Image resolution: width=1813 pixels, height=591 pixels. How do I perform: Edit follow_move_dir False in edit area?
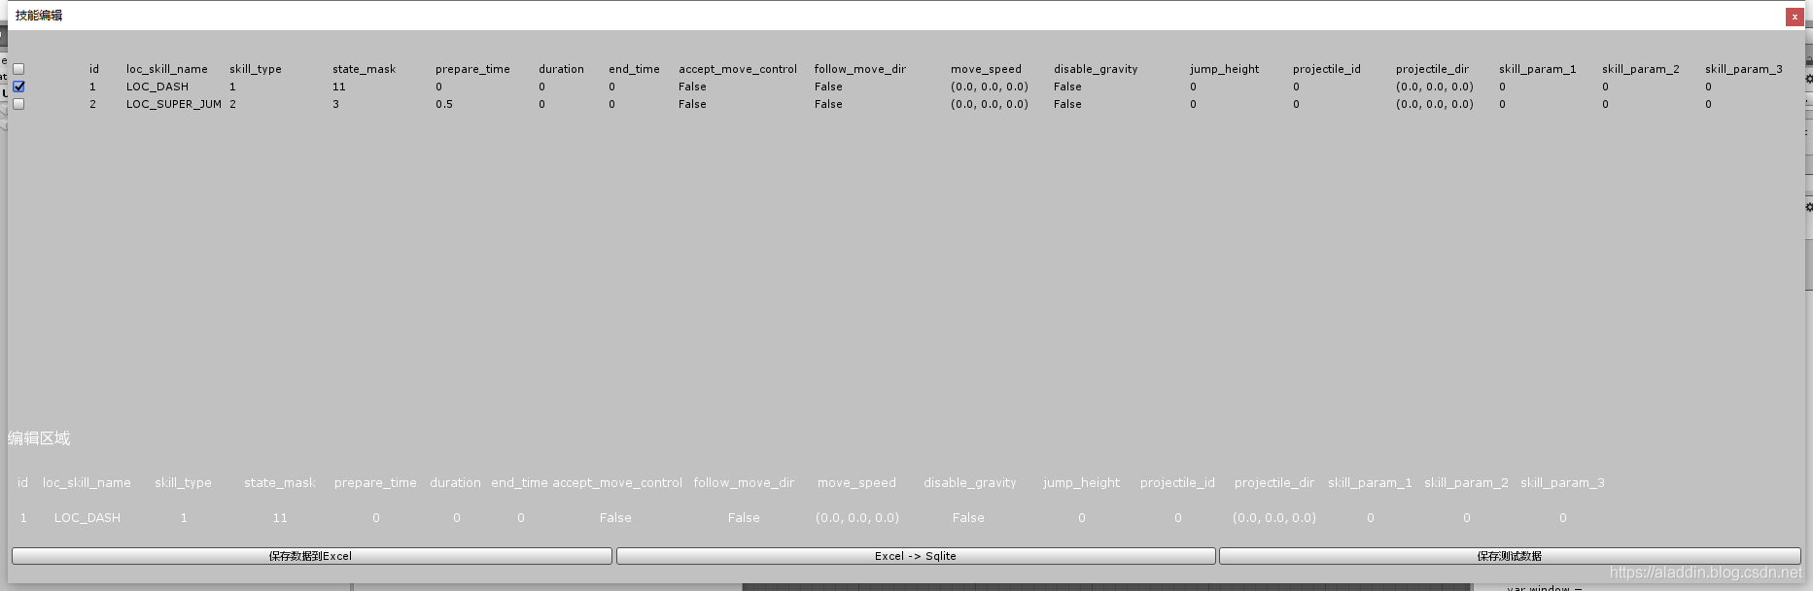click(744, 518)
